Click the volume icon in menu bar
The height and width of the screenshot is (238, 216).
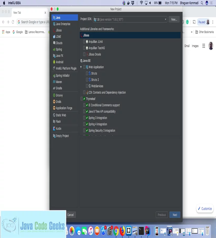[150, 3]
